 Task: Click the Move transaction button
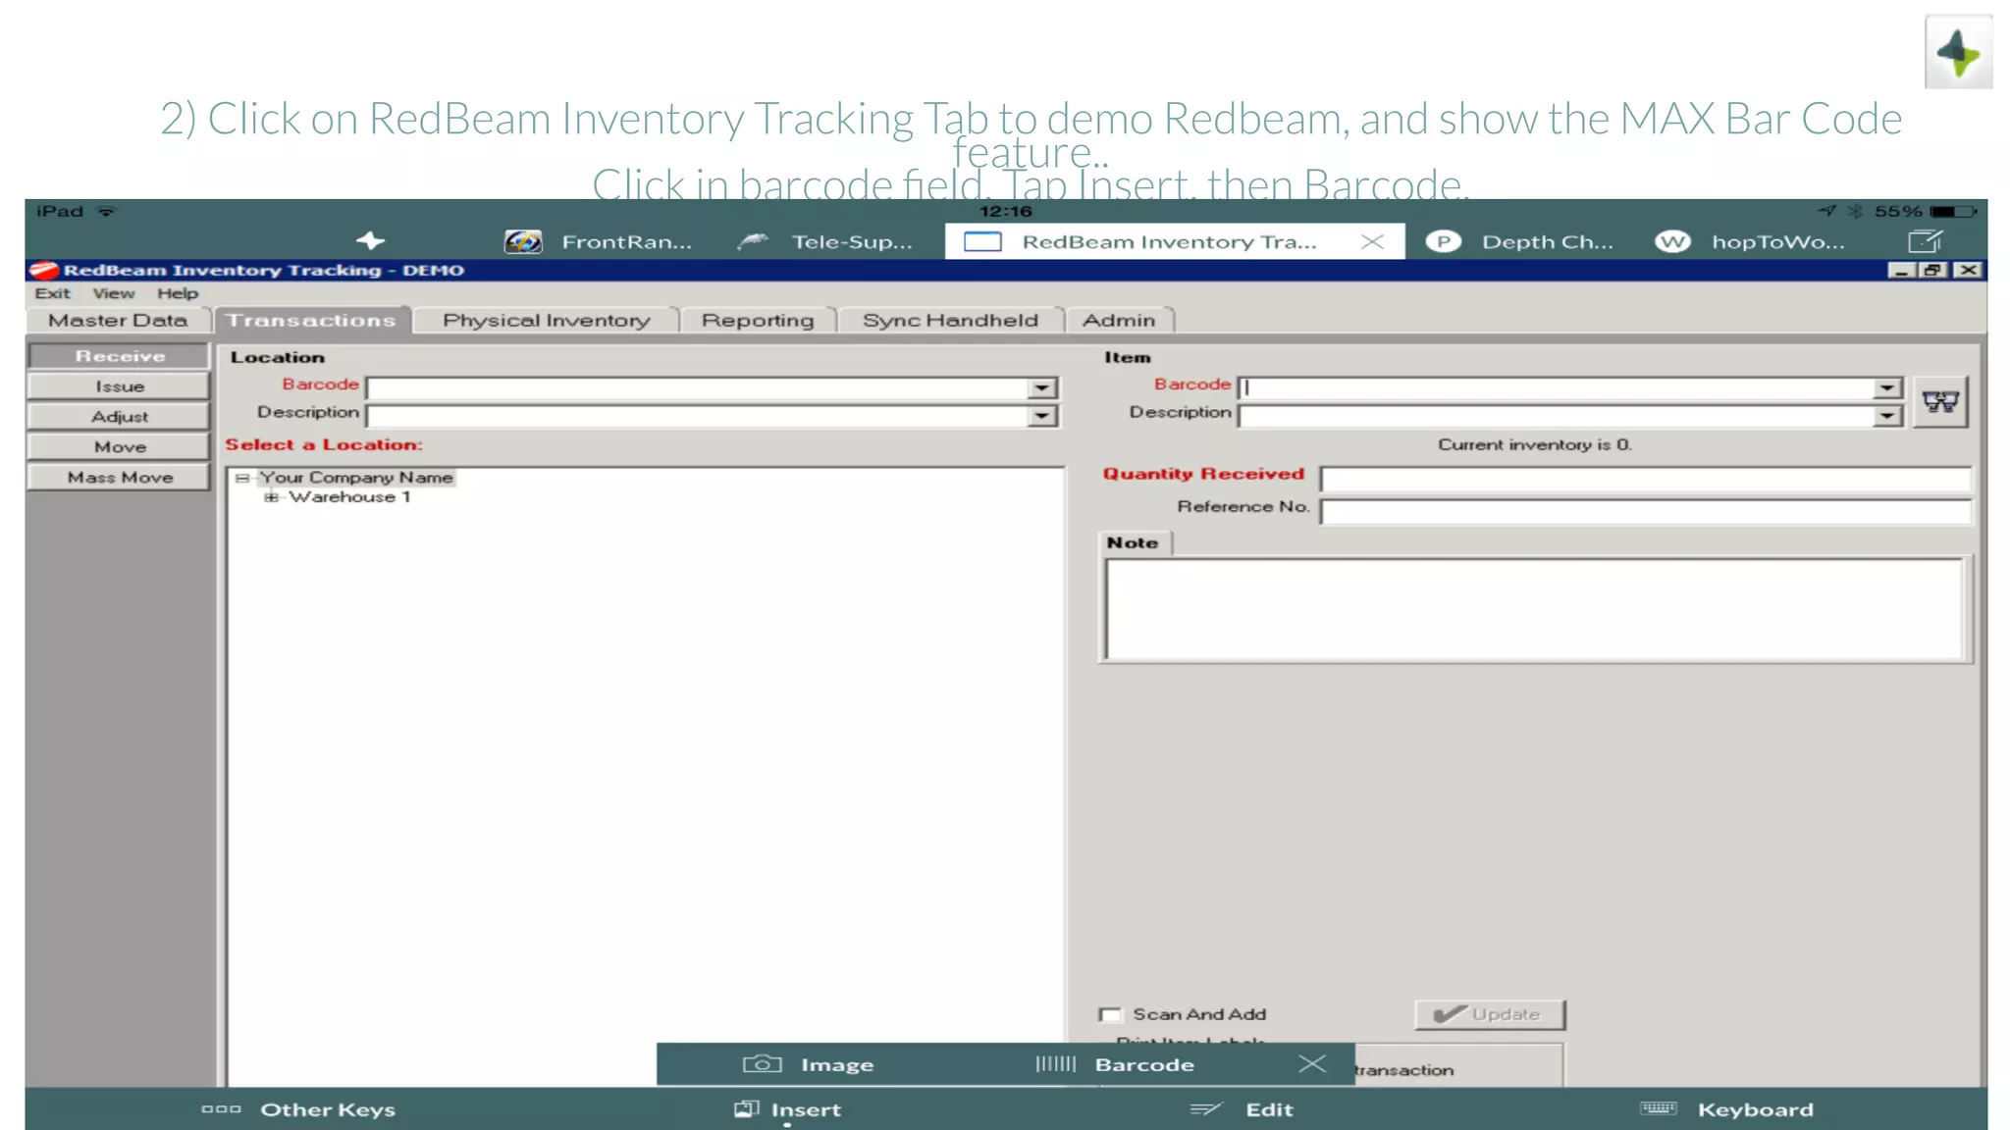[120, 446]
